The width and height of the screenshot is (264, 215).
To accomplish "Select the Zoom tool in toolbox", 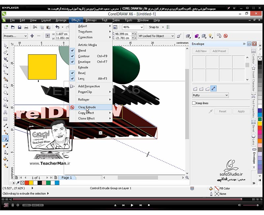I will click(x=6, y=65).
